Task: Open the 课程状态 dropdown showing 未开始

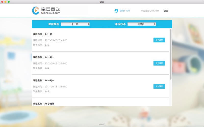Action: (142, 24)
